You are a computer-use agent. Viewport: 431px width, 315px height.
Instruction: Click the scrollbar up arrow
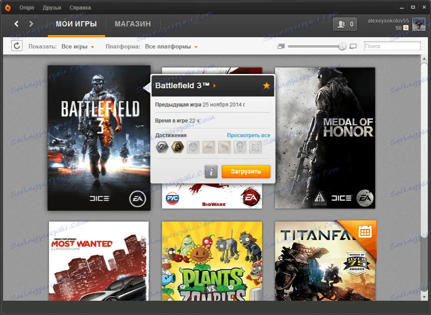click(424, 58)
